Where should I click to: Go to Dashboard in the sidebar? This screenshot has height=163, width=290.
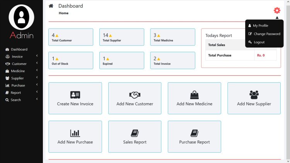point(19,49)
